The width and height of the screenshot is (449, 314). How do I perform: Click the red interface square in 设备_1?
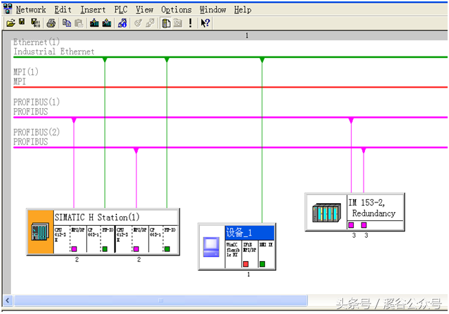click(x=246, y=264)
